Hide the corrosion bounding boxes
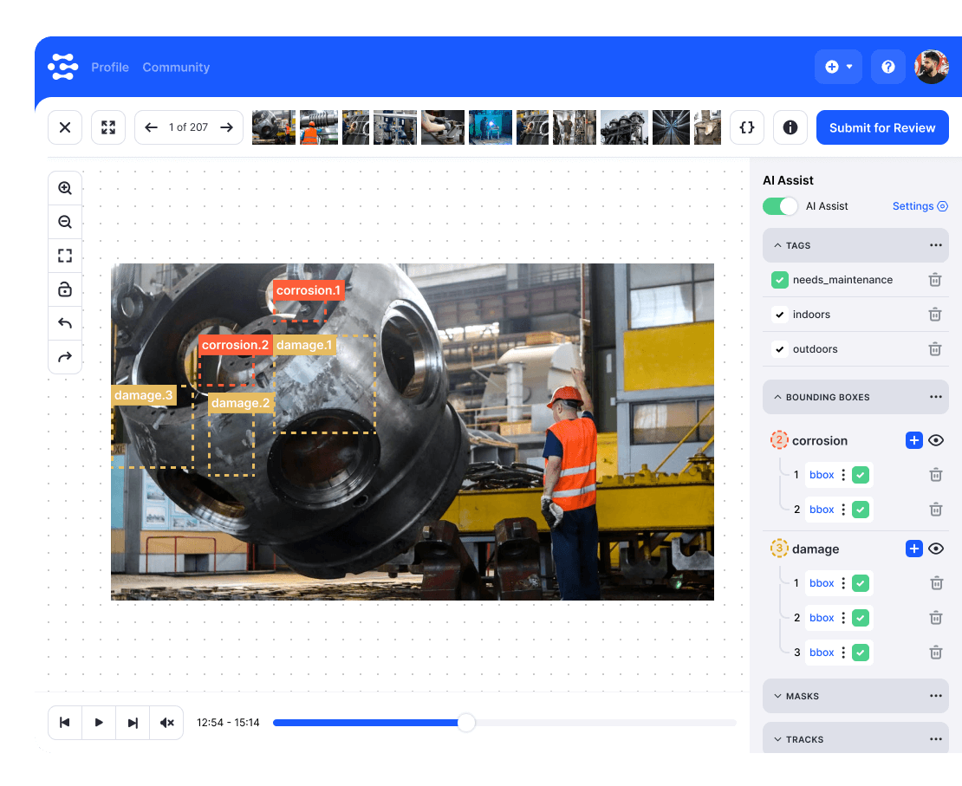The height and width of the screenshot is (786, 962). [x=936, y=440]
